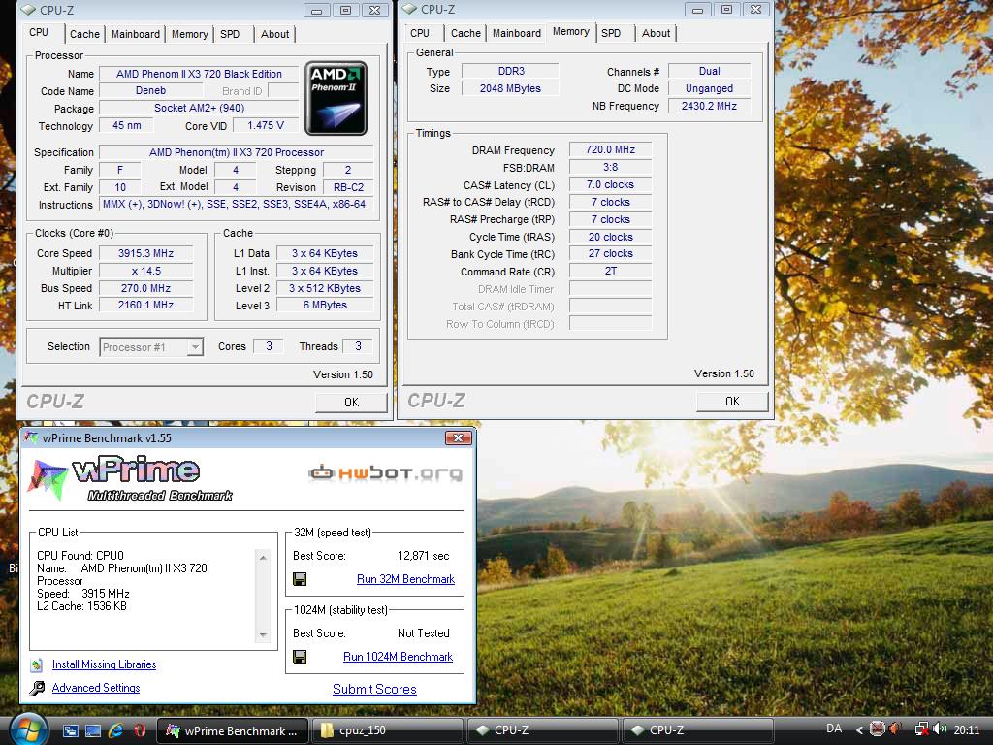Screen dimensions: 993x745
Task: Open Install Missing Libraries link
Action: 104,664
